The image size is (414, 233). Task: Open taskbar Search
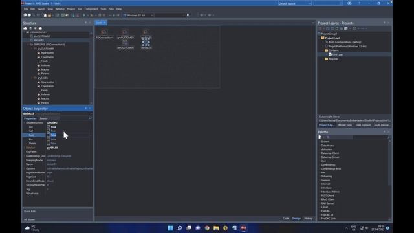click(180, 228)
